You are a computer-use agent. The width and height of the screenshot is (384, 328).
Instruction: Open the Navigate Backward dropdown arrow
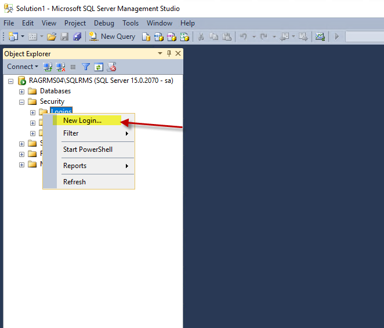tap(294, 37)
